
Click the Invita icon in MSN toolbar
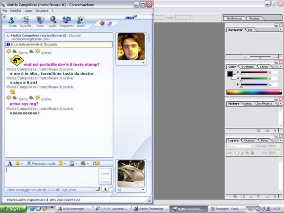pyautogui.click(x=12, y=21)
